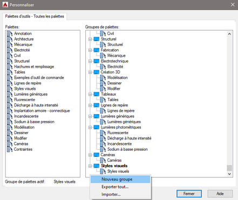
Task: Click the groups list scroll up arrow
Action: 229,34
